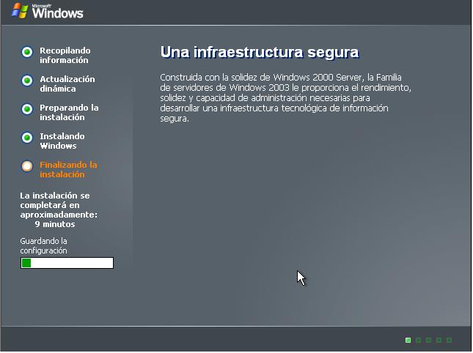Click the 'Guardando la configuración' status text
473x353 pixels.
click(44, 246)
